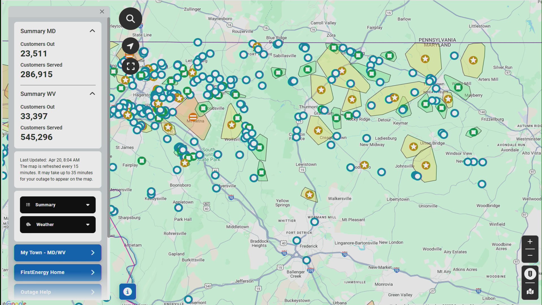Open the blue info circle icon
Viewport: 542px width, 305px height.
pyautogui.click(x=128, y=291)
